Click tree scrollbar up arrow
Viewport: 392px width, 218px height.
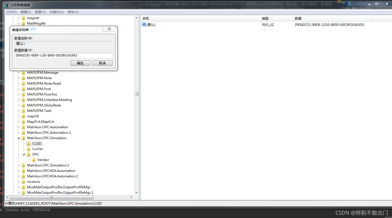tap(136, 18)
